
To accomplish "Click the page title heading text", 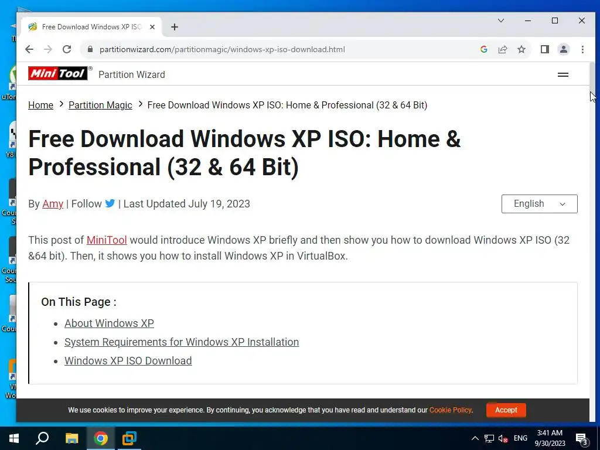I will [x=244, y=153].
